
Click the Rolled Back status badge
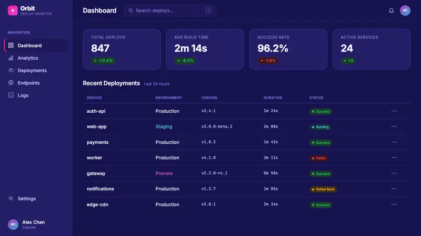tap(323, 189)
